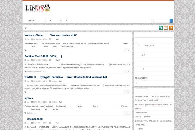Select the python navigation menu item

tap(32, 21)
